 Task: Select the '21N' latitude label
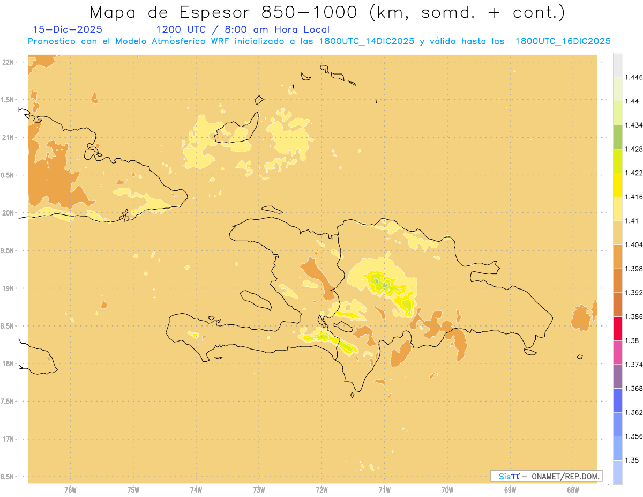[x=9, y=137]
